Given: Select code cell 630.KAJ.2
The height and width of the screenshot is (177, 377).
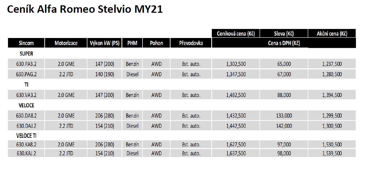Looking at the screenshot, I should pyautogui.click(x=26, y=154).
